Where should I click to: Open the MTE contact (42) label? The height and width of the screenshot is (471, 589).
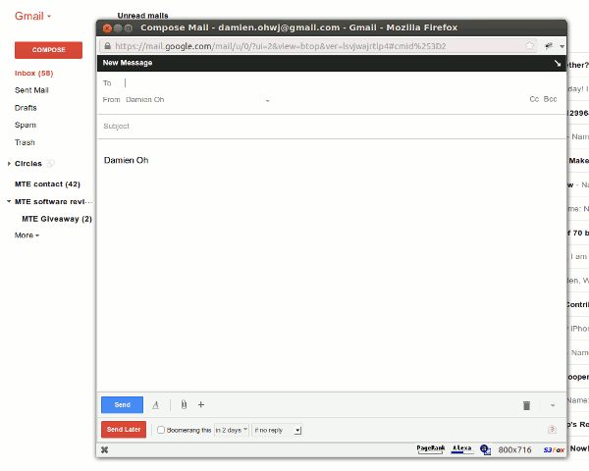coord(47,184)
